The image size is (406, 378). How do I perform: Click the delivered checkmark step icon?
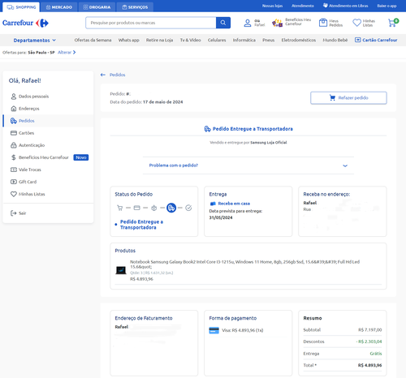tap(188, 208)
